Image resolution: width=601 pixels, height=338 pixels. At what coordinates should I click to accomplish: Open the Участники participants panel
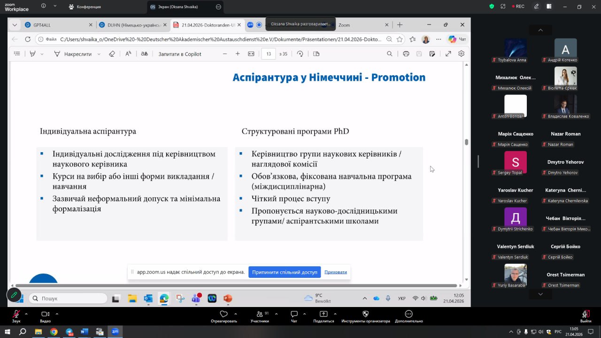pyautogui.click(x=260, y=314)
